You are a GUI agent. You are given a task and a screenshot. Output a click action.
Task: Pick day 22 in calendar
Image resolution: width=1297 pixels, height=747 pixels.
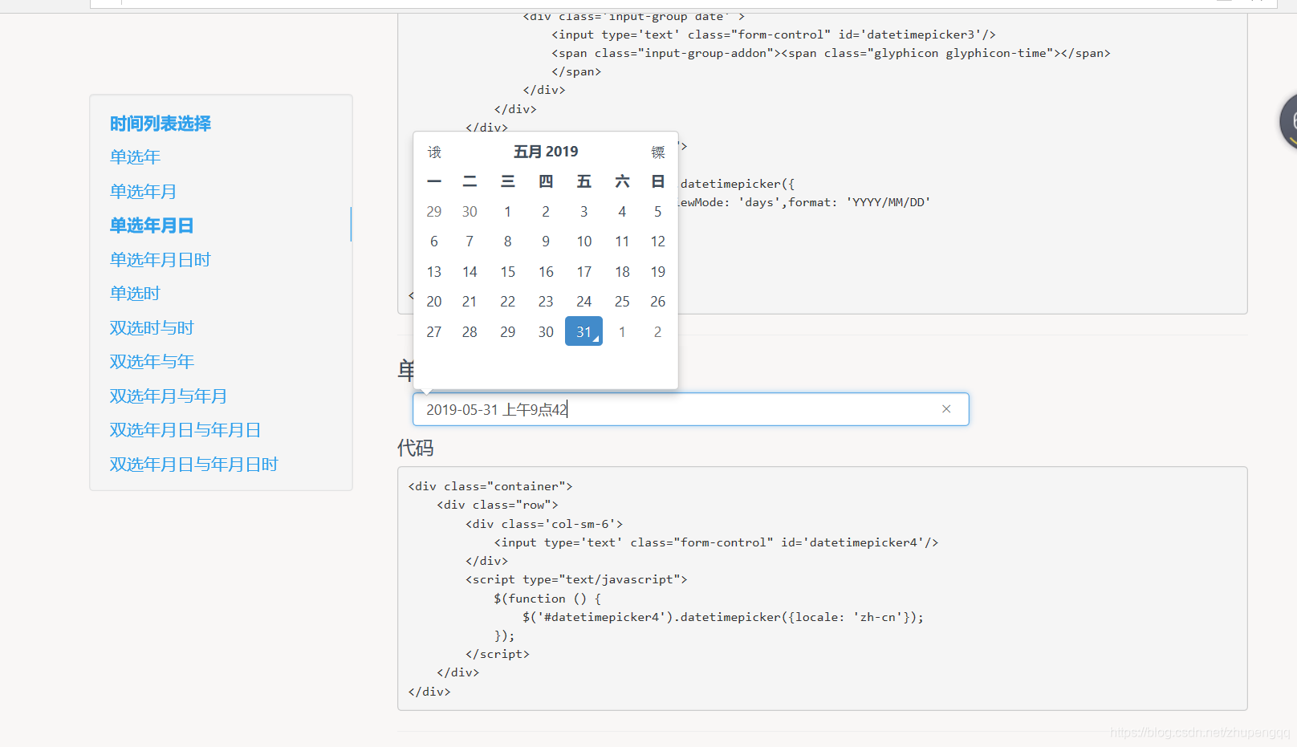click(x=508, y=302)
